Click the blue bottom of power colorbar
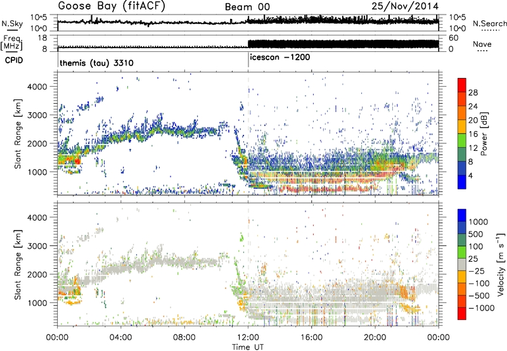 pyautogui.click(x=462, y=182)
